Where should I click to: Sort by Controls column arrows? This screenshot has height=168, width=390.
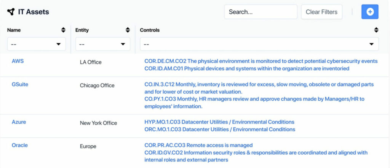[376, 30]
